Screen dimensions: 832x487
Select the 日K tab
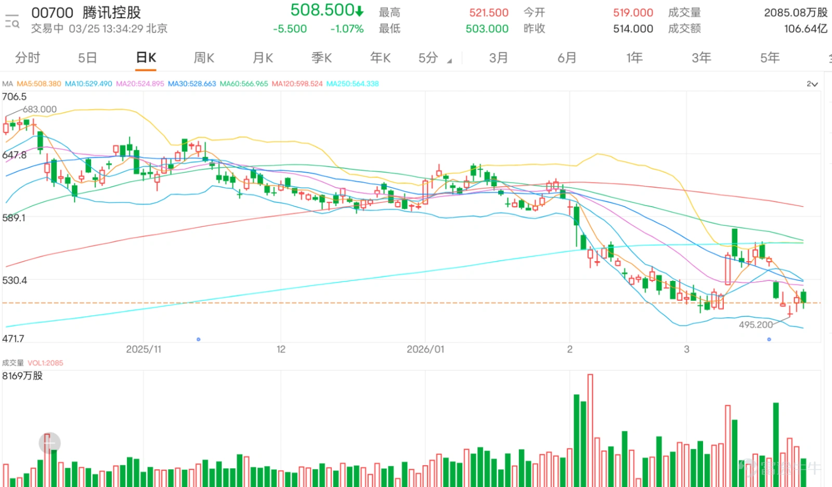click(146, 58)
